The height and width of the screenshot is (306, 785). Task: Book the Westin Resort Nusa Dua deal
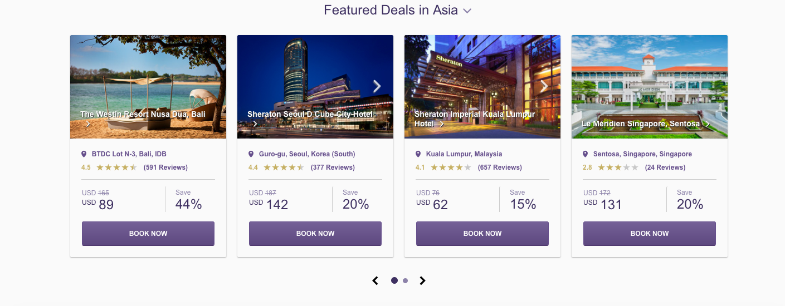point(148,234)
